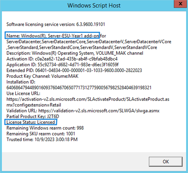Screen dimensions: 188x173
Task: Click the mx?configextension=Retail line
Action: [34, 105]
